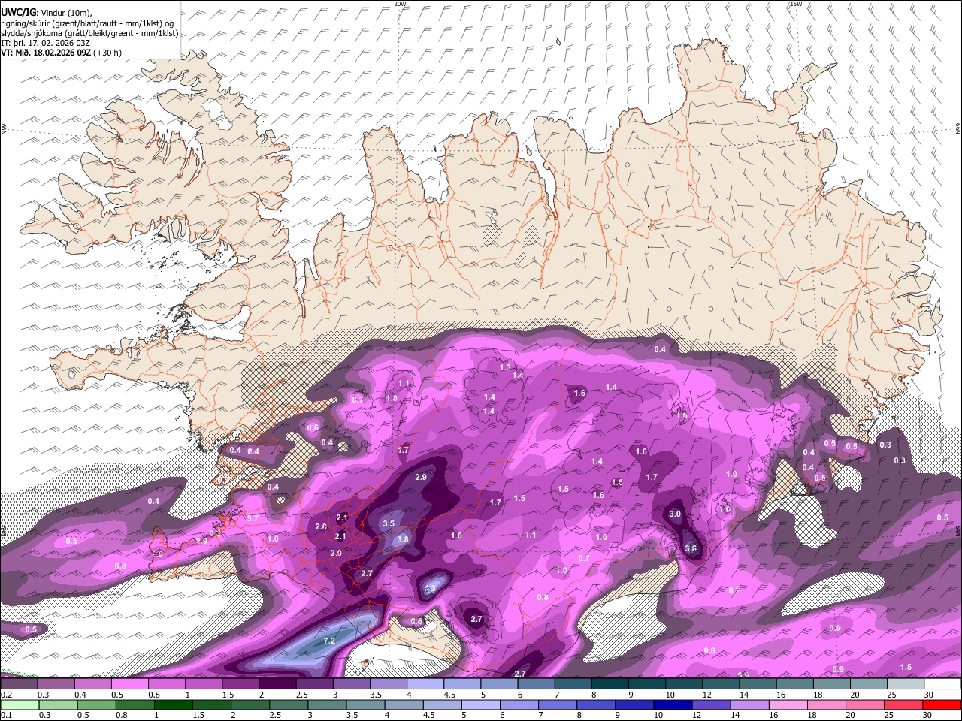962x721 pixels.
Task: Select the VT Mið. 18.02.2026 09Z (+30 h) line
Action: (61, 53)
